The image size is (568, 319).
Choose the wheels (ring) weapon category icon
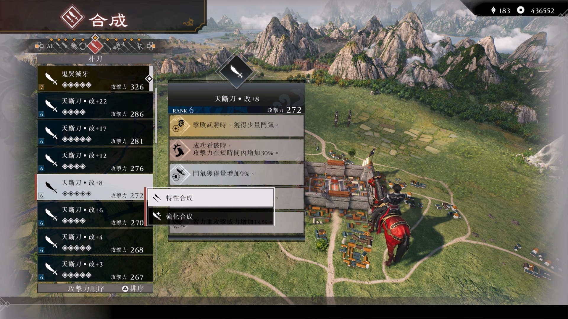83,46
